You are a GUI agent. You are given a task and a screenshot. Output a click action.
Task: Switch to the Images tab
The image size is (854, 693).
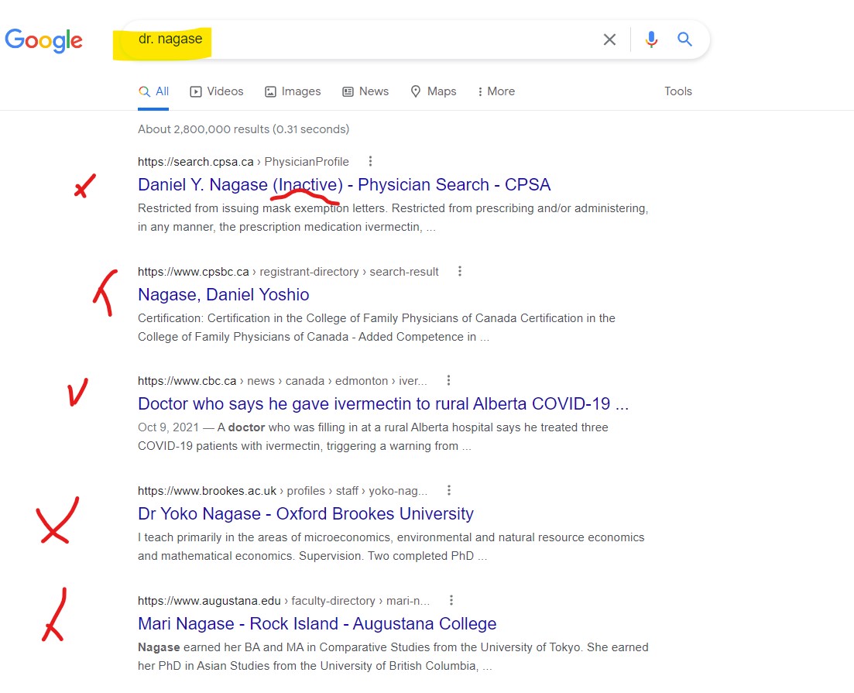tap(293, 91)
